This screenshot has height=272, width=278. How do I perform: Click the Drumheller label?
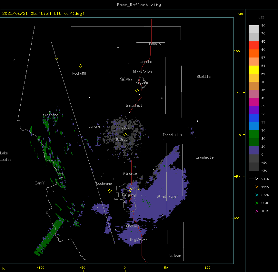coord(206,157)
